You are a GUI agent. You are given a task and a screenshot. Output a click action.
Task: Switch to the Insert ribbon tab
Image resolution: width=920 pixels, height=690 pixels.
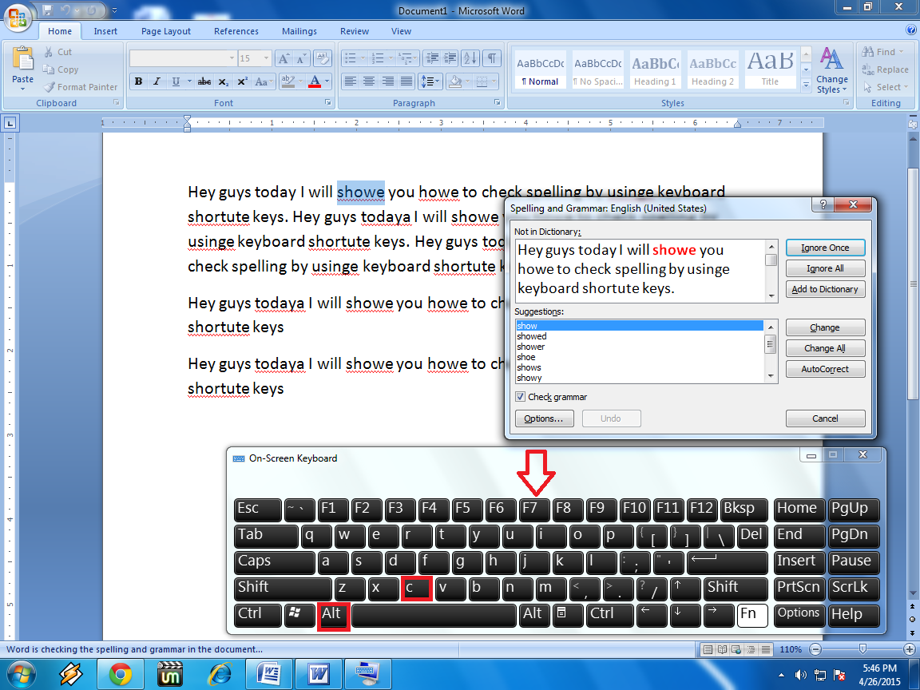pyautogui.click(x=105, y=31)
